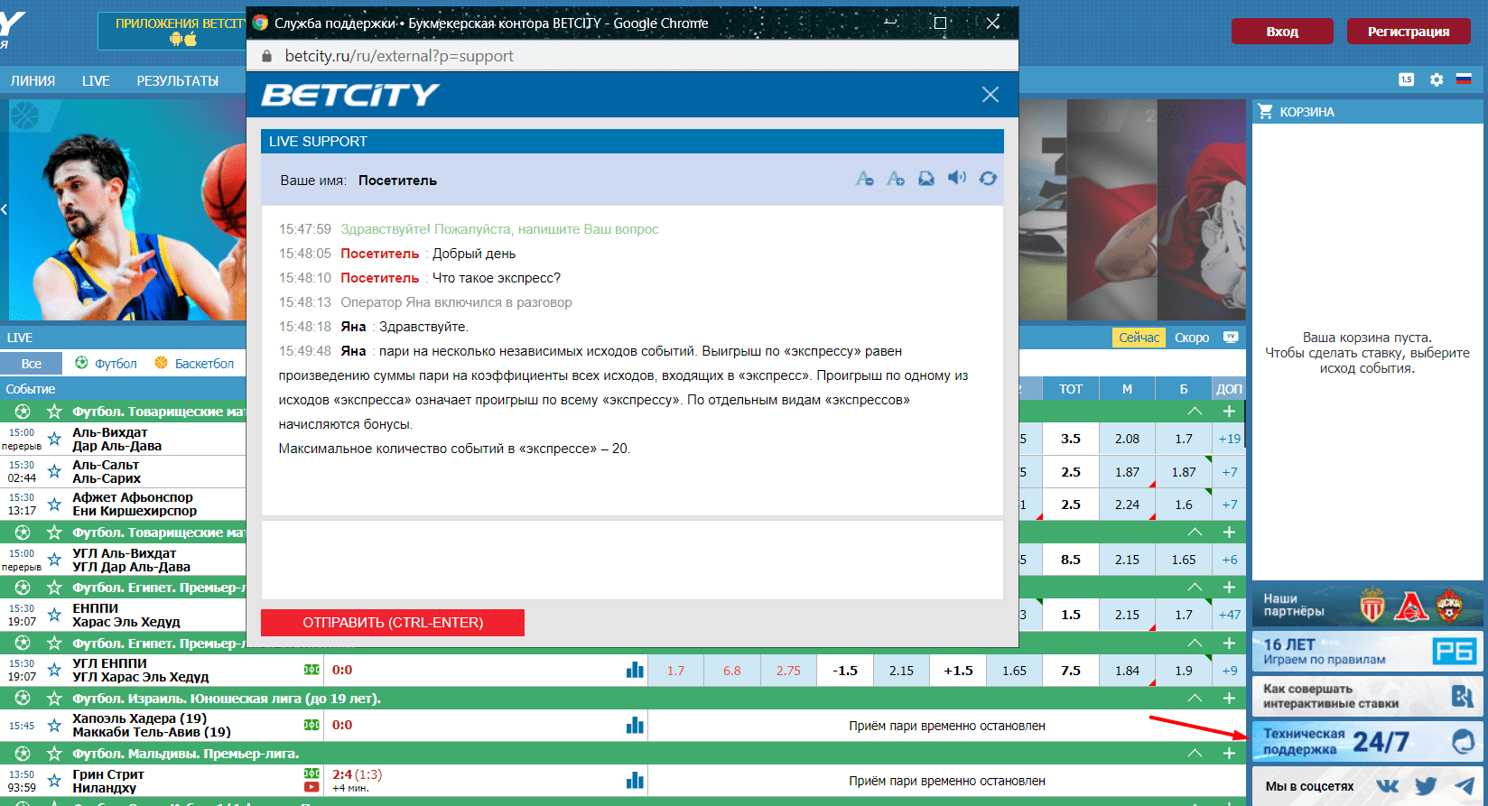This screenshot has width=1488, height=806.
Task: Show previous promo banner slide arrow
Action: coord(5,209)
